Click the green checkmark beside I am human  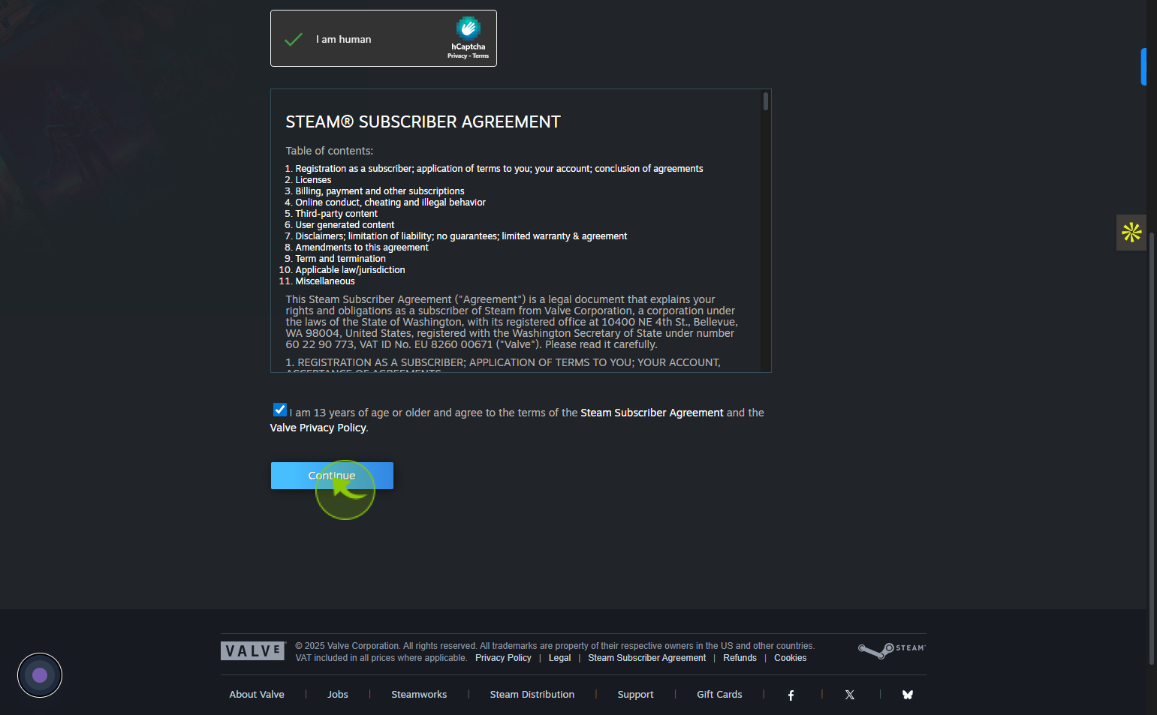pos(294,39)
